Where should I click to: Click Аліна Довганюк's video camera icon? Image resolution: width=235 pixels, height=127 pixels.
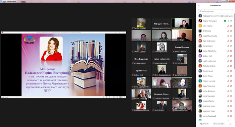(x=231, y=91)
